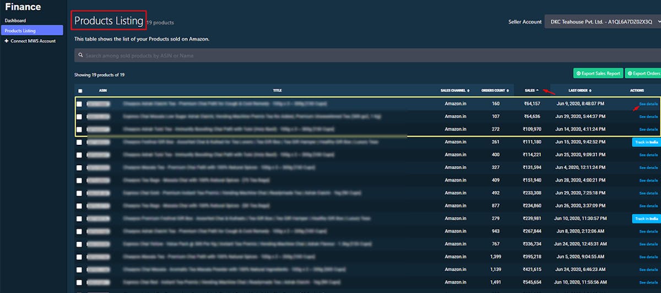Image resolution: width=661 pixels, height=293 pixels.
Task: Tick the checkbox on the ₹111,180 row
Action: click(79, 142)
